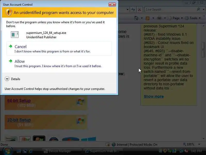The image size is (206, 155).
Task: Open the Page menu in Internet Explorer
Action: [x=176, y=18]
